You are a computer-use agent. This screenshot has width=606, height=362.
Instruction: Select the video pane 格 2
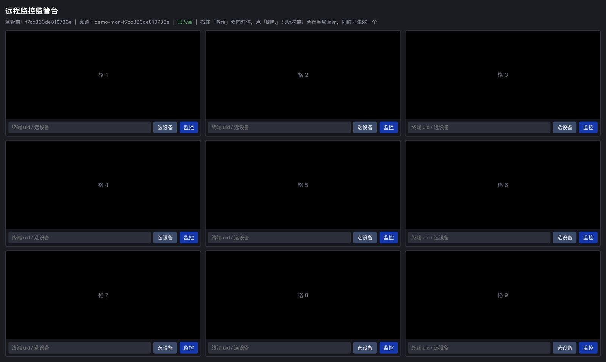(303, 75)
